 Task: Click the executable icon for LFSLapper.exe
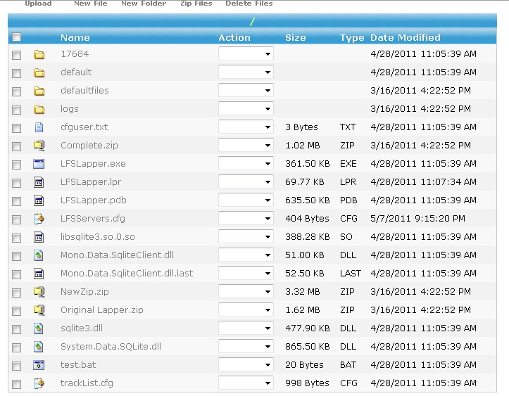pos(39,164)
